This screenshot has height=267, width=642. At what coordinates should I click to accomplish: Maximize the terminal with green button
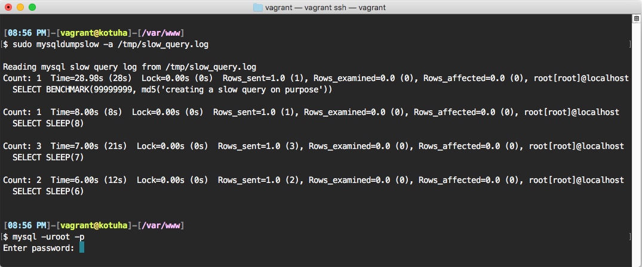[32, 7]
